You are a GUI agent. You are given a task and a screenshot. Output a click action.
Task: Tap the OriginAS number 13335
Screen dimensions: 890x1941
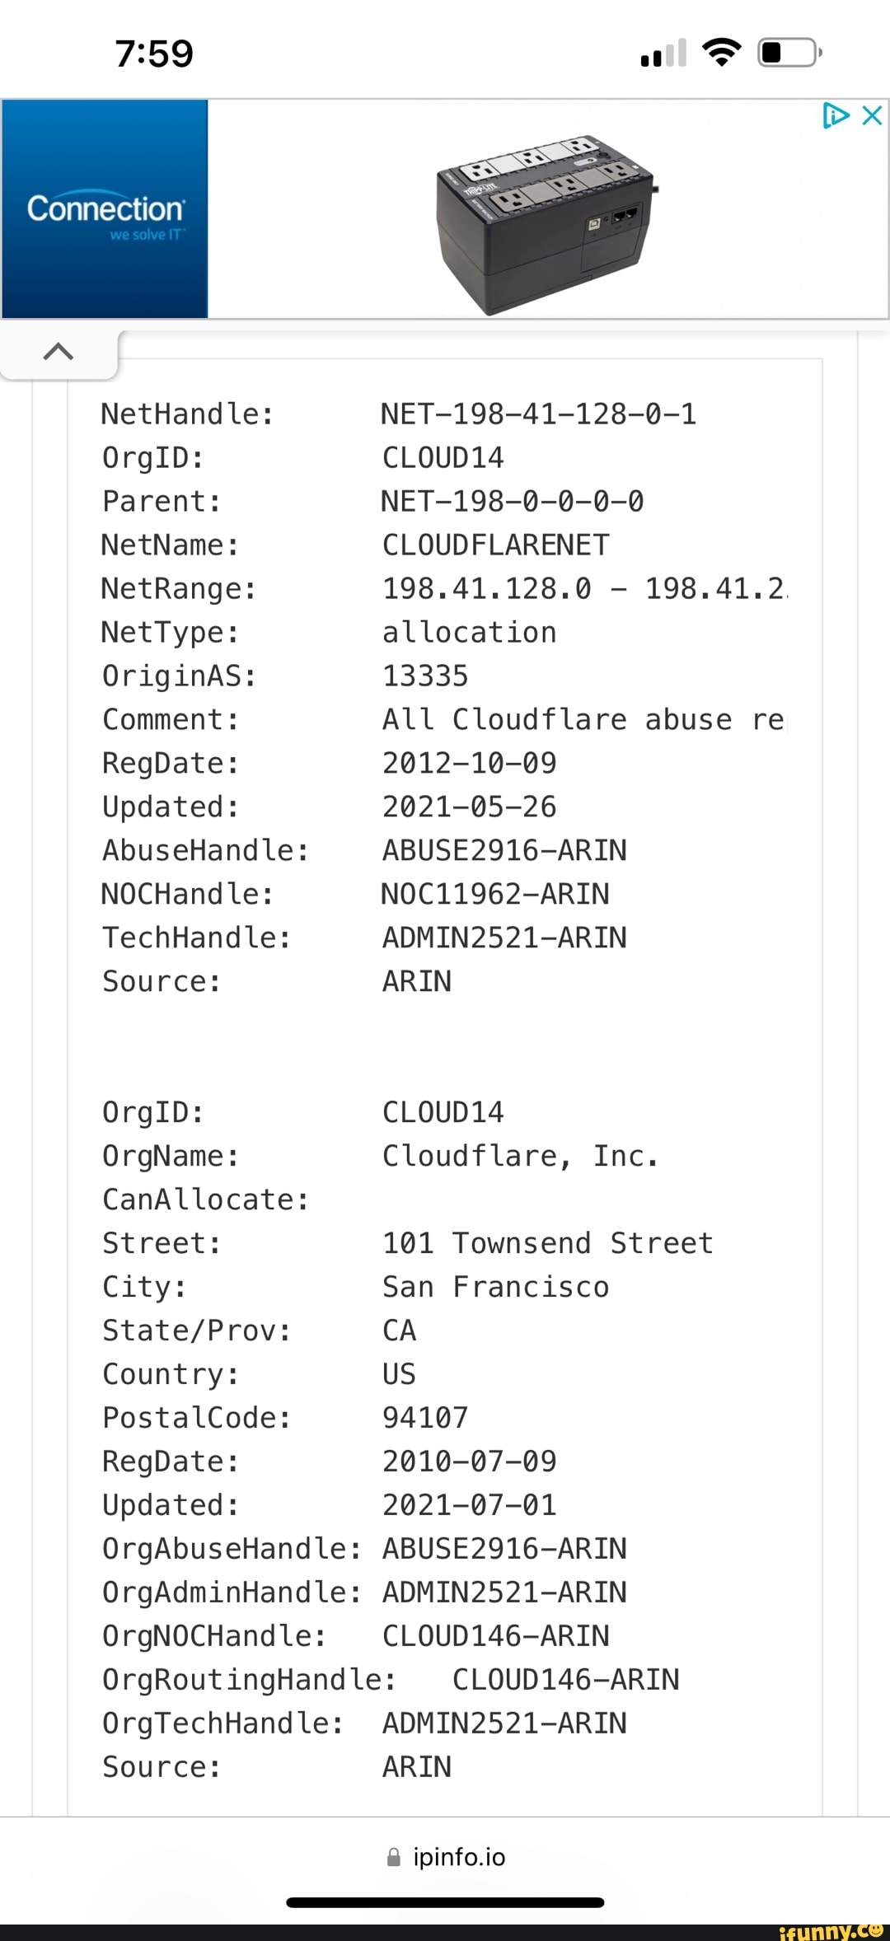(x=425, y=676)
